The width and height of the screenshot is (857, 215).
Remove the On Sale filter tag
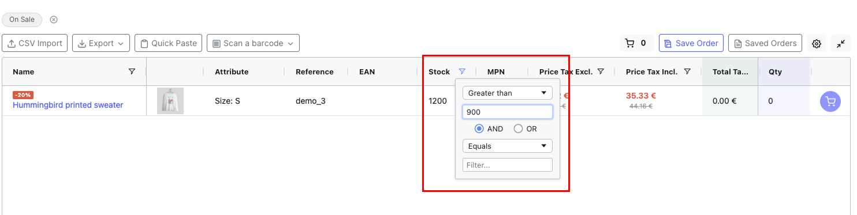coord(54,20)
